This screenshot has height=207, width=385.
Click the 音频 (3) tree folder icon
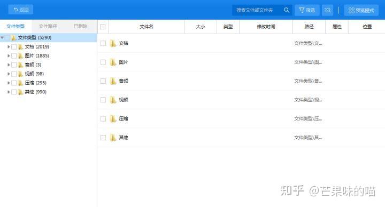point(20,65)
